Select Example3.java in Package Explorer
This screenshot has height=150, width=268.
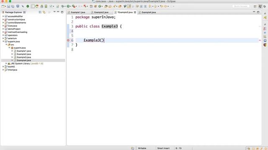pyautogui.click(x=24, y=57)
